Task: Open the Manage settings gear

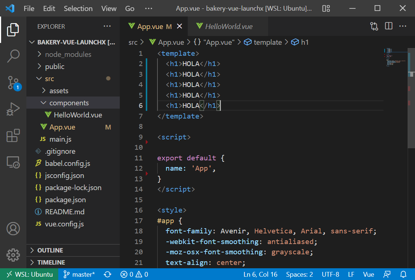Action: click(13, 255)
